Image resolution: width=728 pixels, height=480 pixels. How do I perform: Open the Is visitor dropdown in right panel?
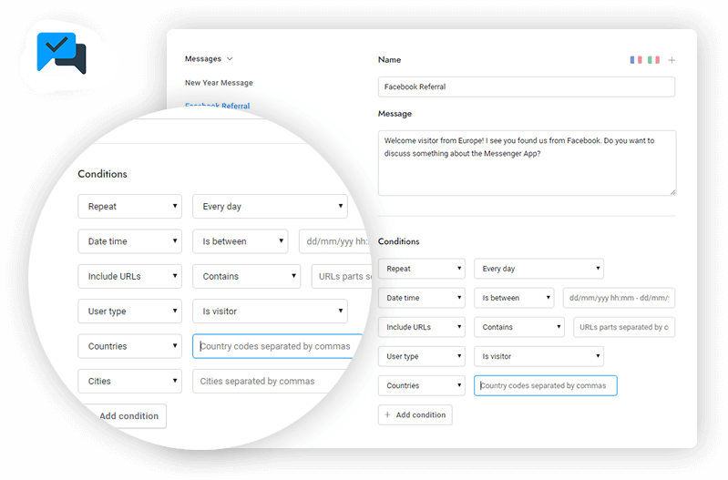click(538, 356)
